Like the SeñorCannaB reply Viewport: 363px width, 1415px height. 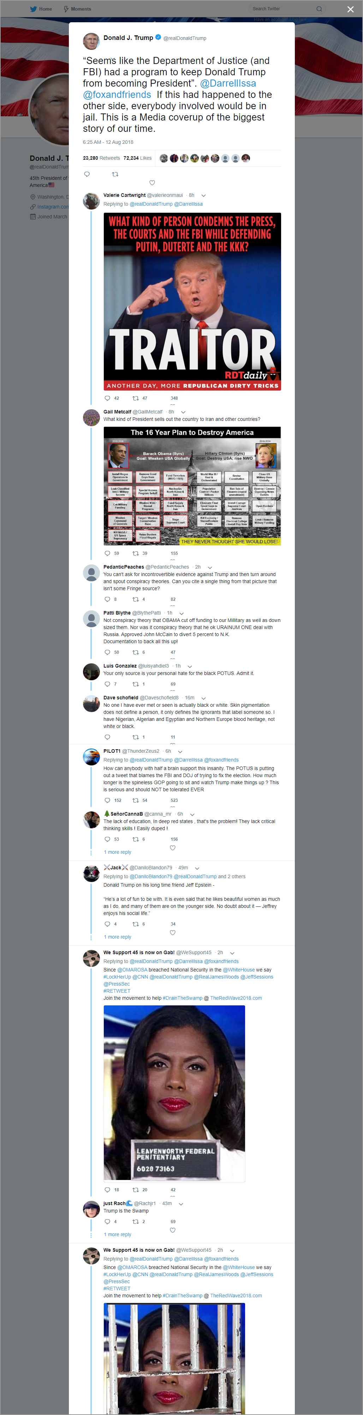[172, 847]
